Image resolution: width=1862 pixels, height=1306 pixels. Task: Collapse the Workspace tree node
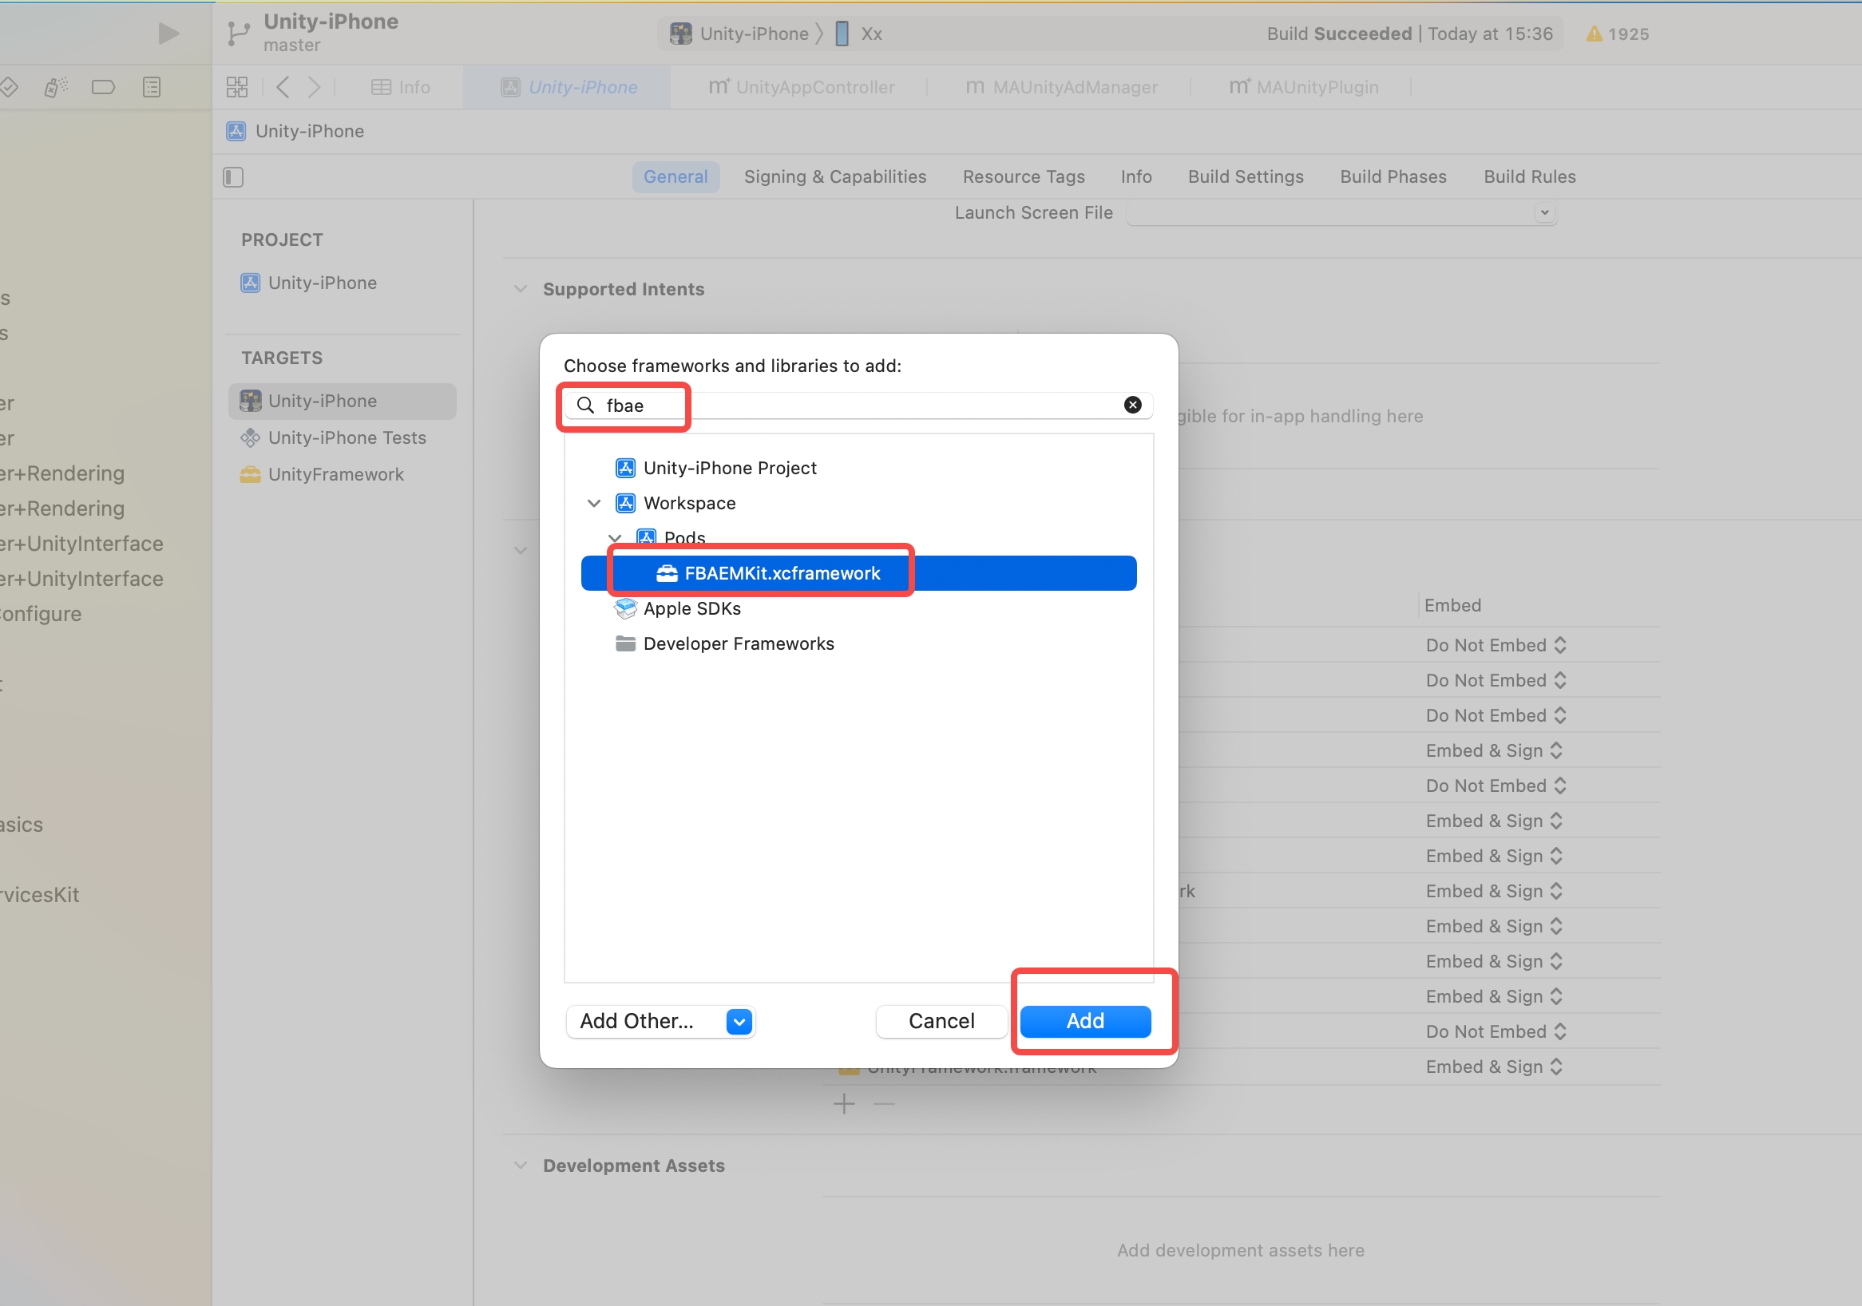click(593, 504)
